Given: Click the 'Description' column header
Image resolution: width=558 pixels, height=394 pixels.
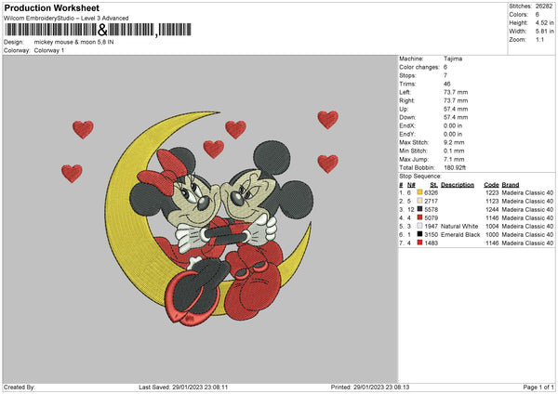Looking at the screenshot, I should (x=458, y=185).
